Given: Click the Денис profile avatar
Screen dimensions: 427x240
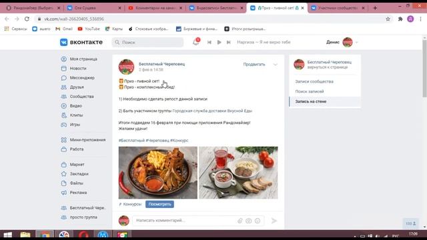Looking at the screenshot, I should (x=348, y=42).
